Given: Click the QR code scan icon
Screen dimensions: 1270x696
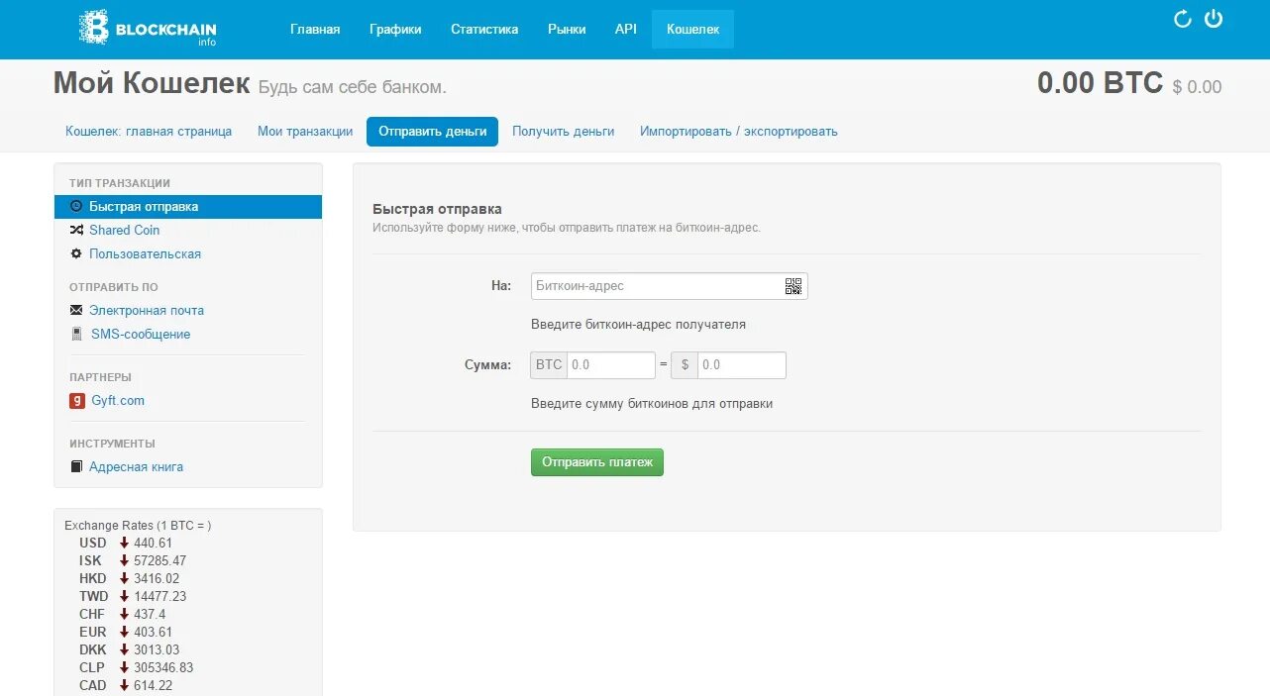Looking at the screenshot, I should 793,286.
